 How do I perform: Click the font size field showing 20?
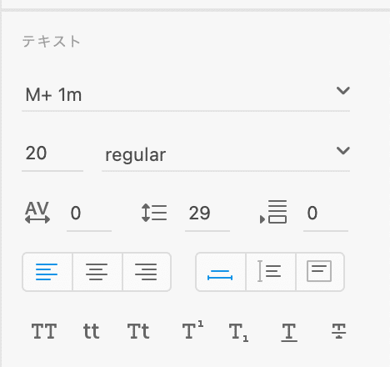click(x=52, y=153)
